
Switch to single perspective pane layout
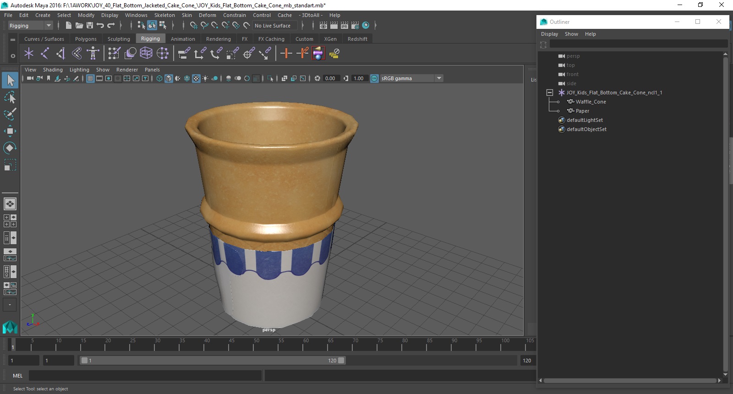(x=10, y=203)
